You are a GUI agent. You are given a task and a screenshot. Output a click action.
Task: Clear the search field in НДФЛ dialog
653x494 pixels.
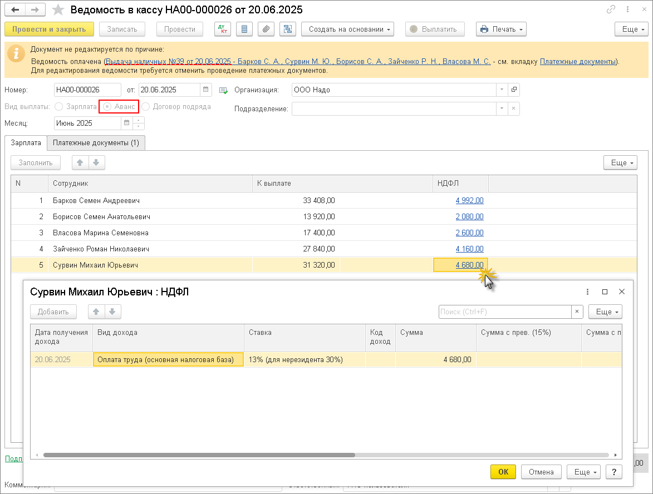pyautogui.click(x=577, y=312)
